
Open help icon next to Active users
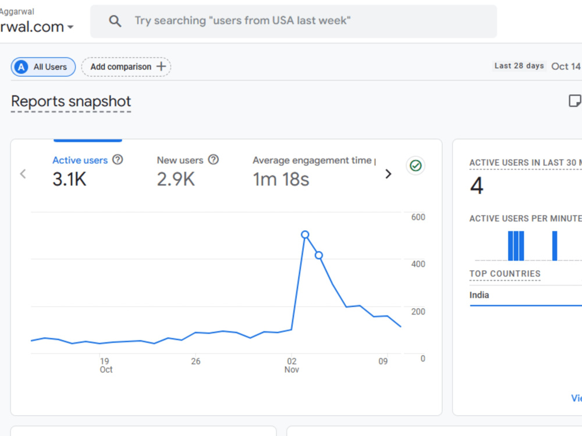pyautogui.click(x=118, y=160)
